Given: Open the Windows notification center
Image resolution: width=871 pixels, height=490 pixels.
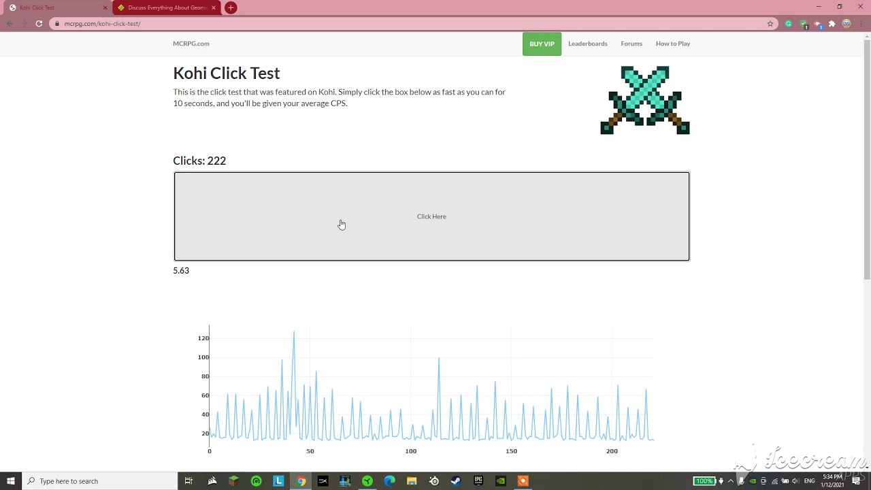Looking at the screenshot, I should pyautogui.click(x=856, y=481).
